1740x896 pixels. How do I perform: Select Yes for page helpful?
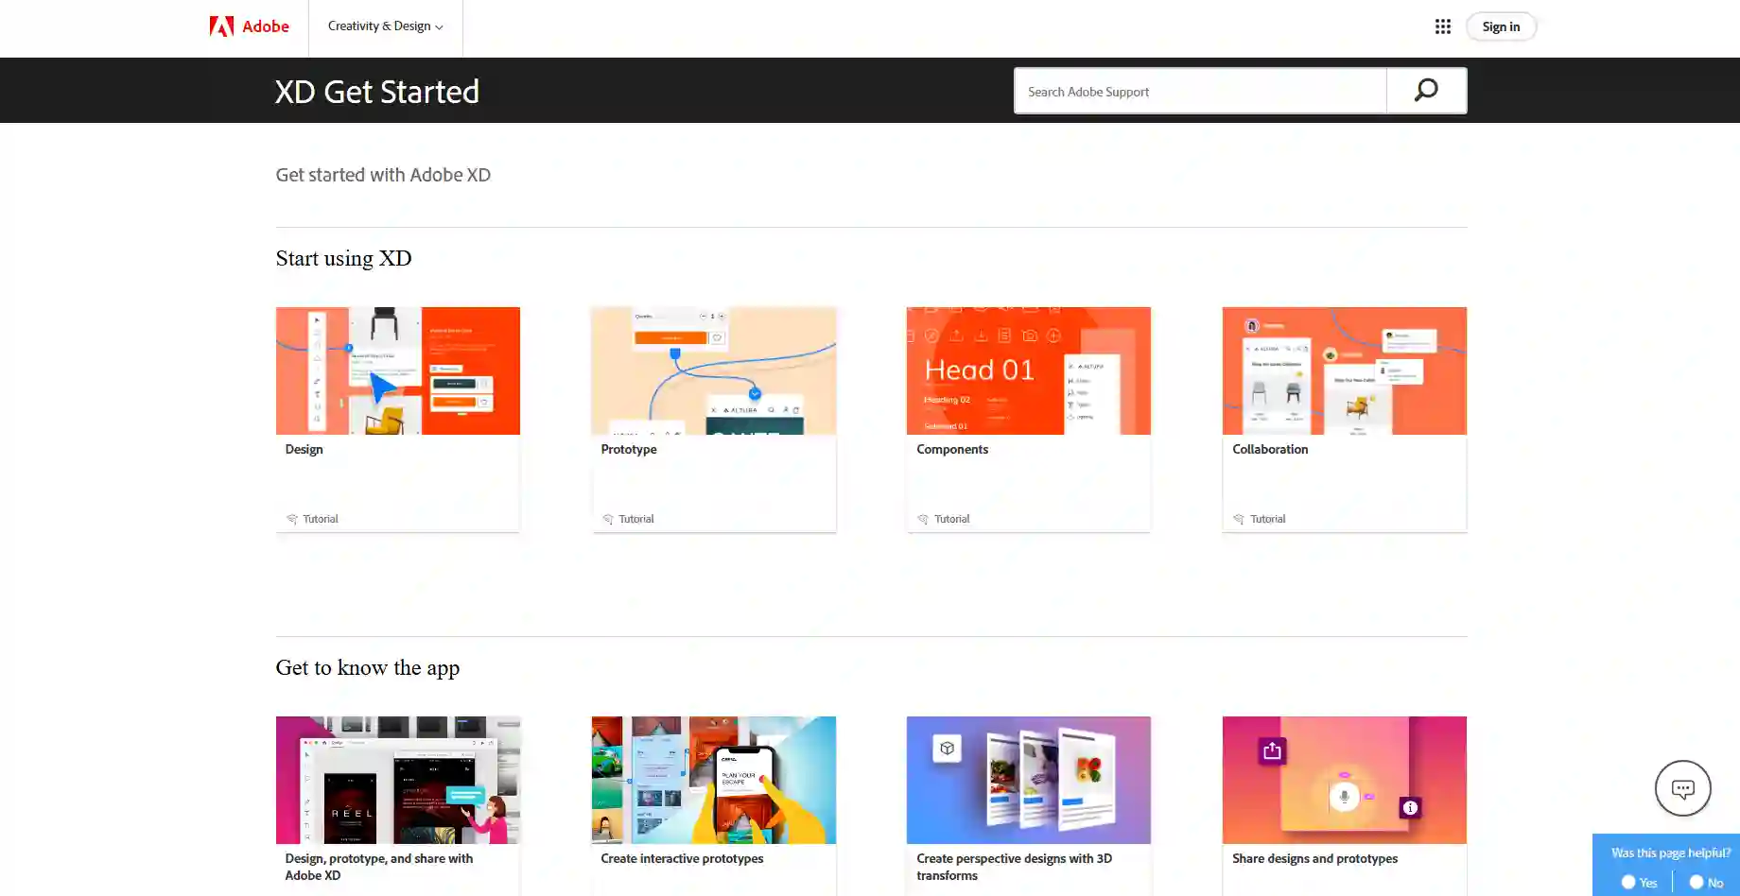click(1628, 882)
